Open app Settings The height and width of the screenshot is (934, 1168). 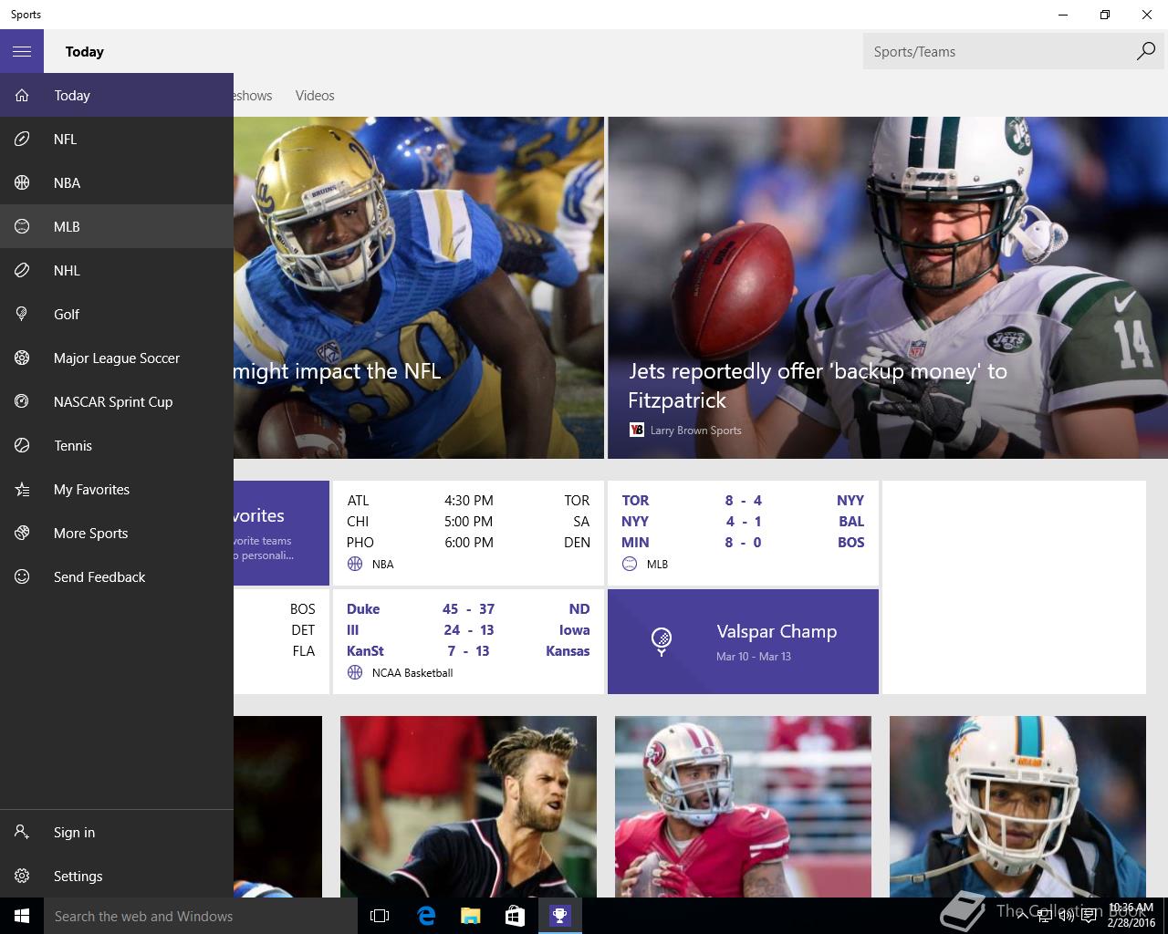tap(117, 876)
